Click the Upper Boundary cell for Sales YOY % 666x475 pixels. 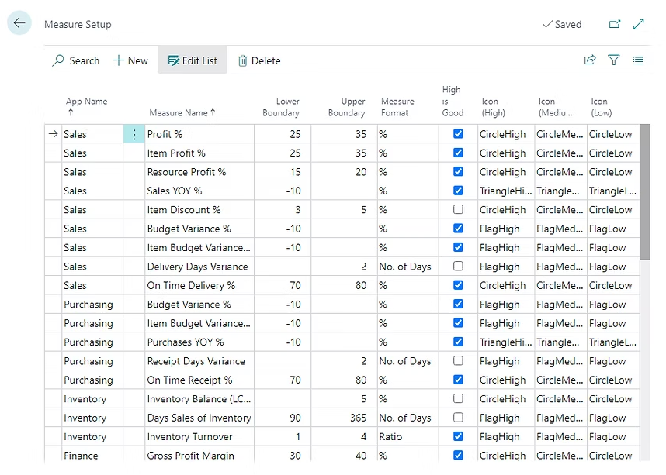(x=343, y=191)
